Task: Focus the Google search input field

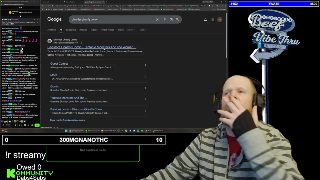Action: point(112,19)
